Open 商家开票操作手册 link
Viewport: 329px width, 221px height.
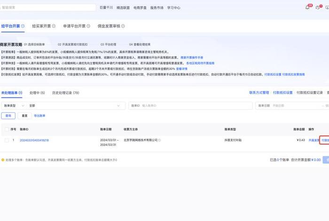[192, 57]
